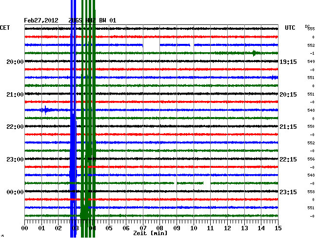Click the DC value -1

coord(312,53)
